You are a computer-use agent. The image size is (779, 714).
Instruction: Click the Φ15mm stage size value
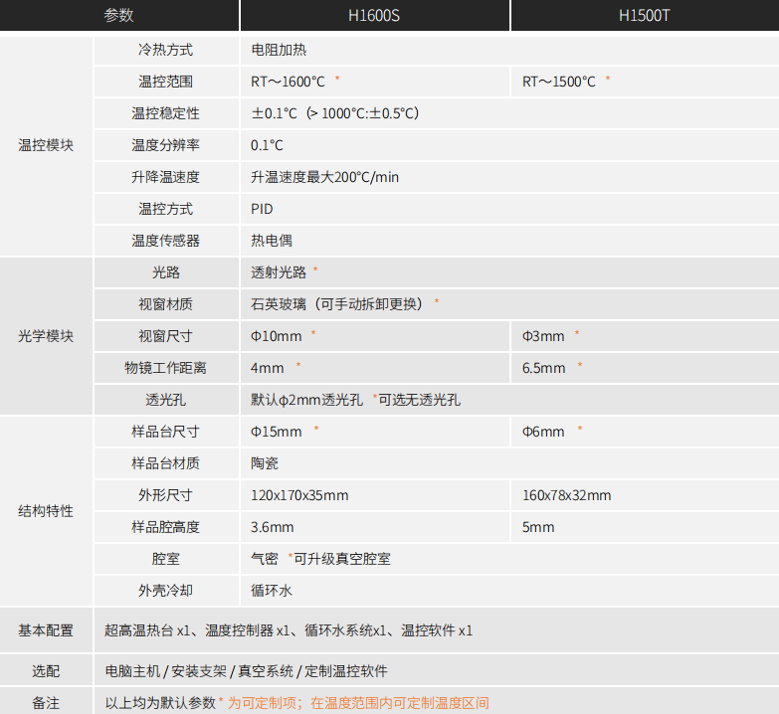(277, 432)
